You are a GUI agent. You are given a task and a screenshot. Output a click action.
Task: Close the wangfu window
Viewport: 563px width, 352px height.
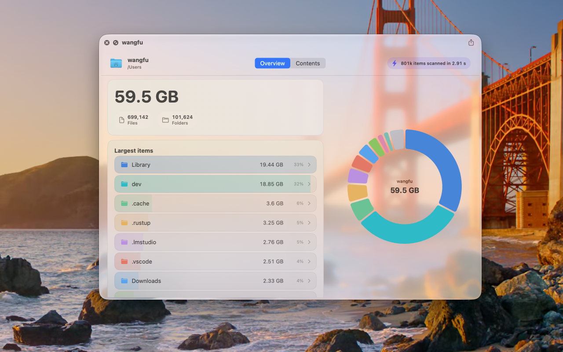107,43
